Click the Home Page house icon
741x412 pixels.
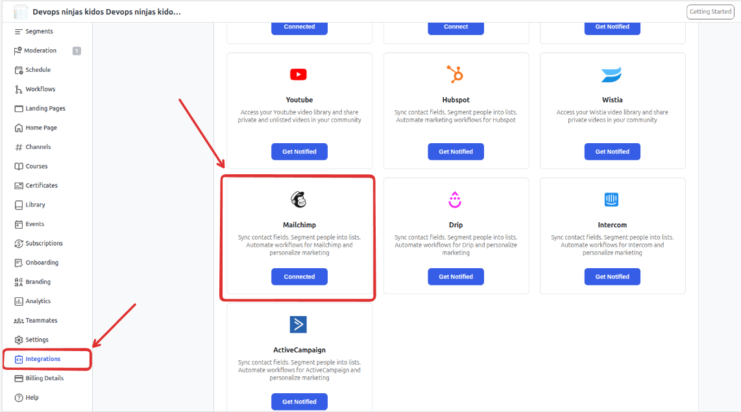(18, 128)
